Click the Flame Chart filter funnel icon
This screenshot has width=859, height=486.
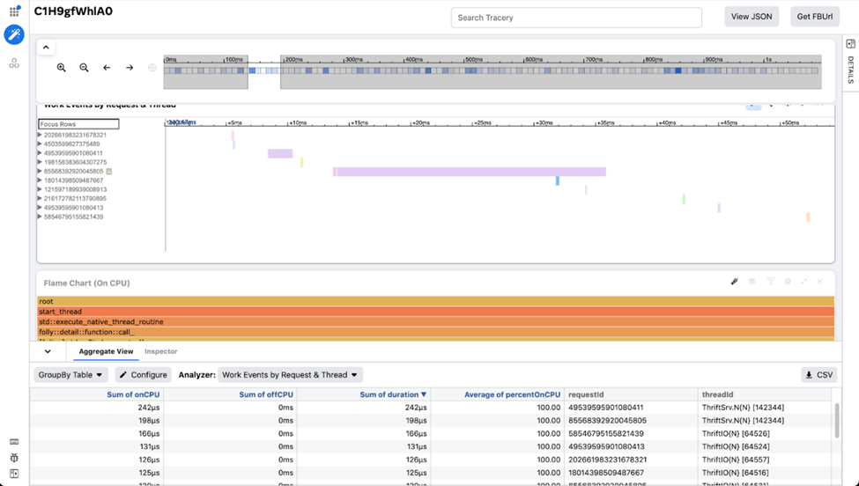[770, 282]
